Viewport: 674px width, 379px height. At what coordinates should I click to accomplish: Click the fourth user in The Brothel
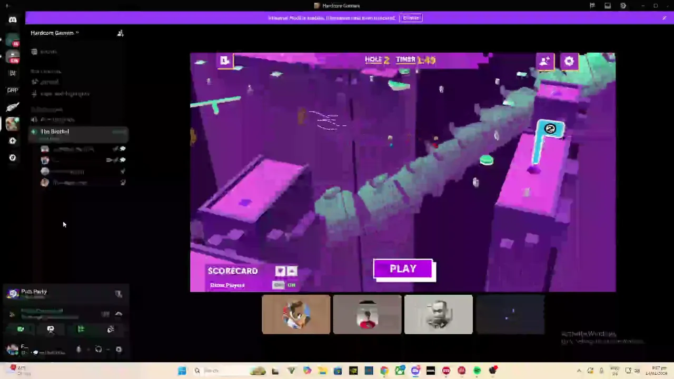pyautogui.click(x=84, y=183)
